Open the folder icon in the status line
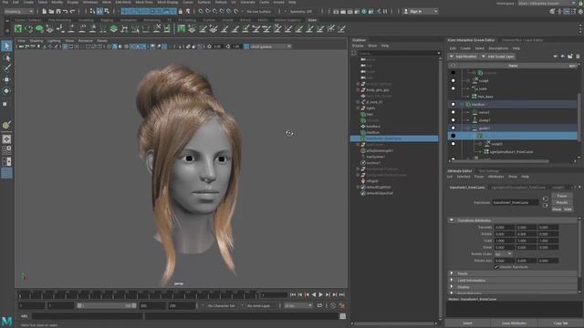584x328 pixels. point(51,12)
